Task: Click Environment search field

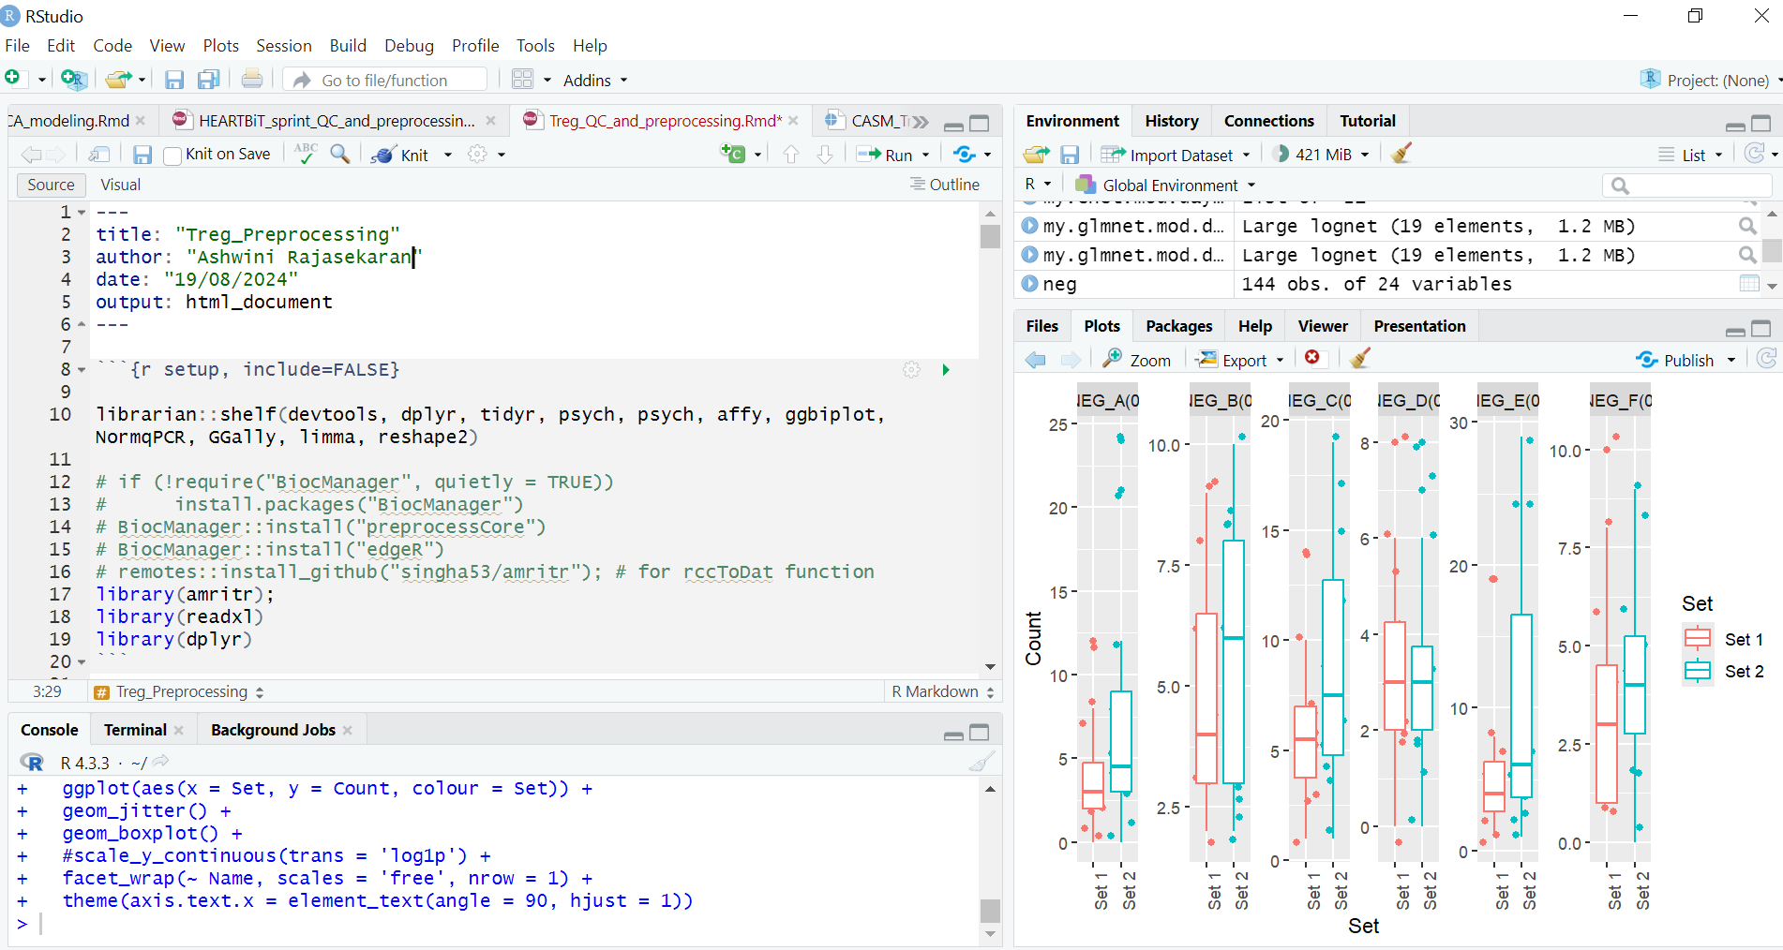Action: (1687, 186)
